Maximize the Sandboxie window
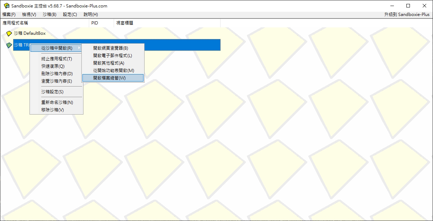433x221 pixels. pos(408,6)
